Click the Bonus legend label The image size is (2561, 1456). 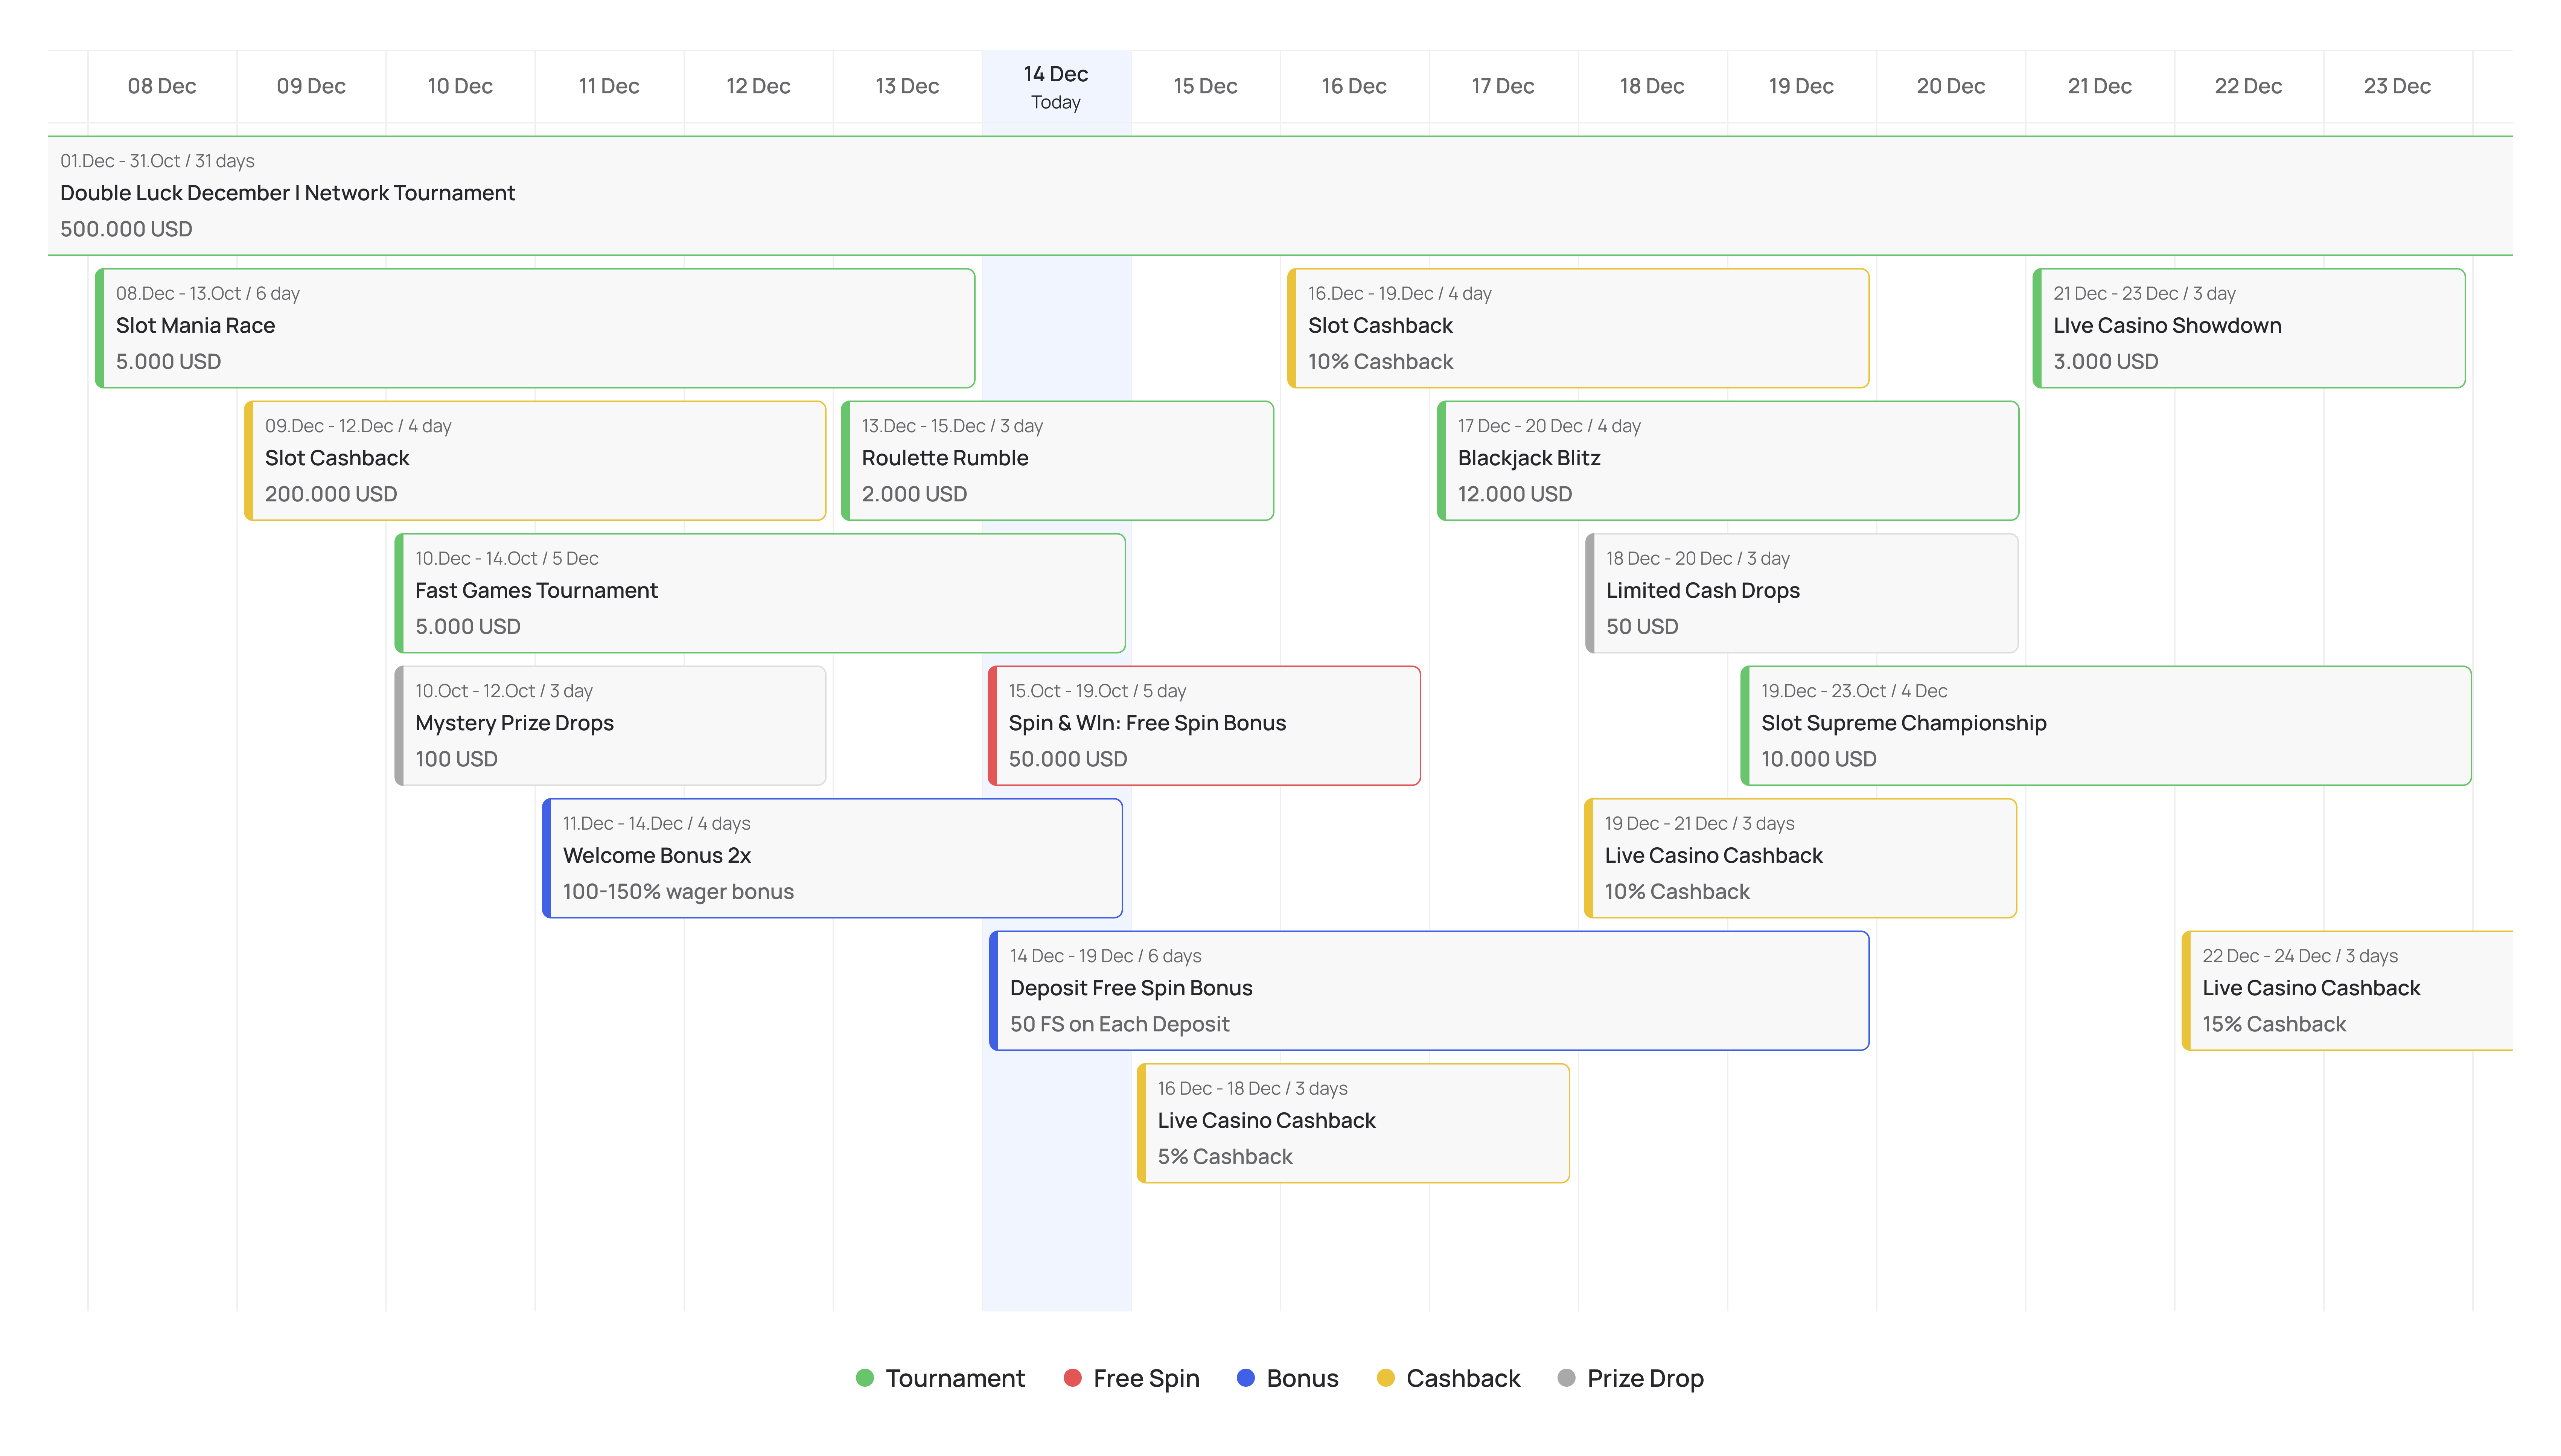[1302, 1379]
